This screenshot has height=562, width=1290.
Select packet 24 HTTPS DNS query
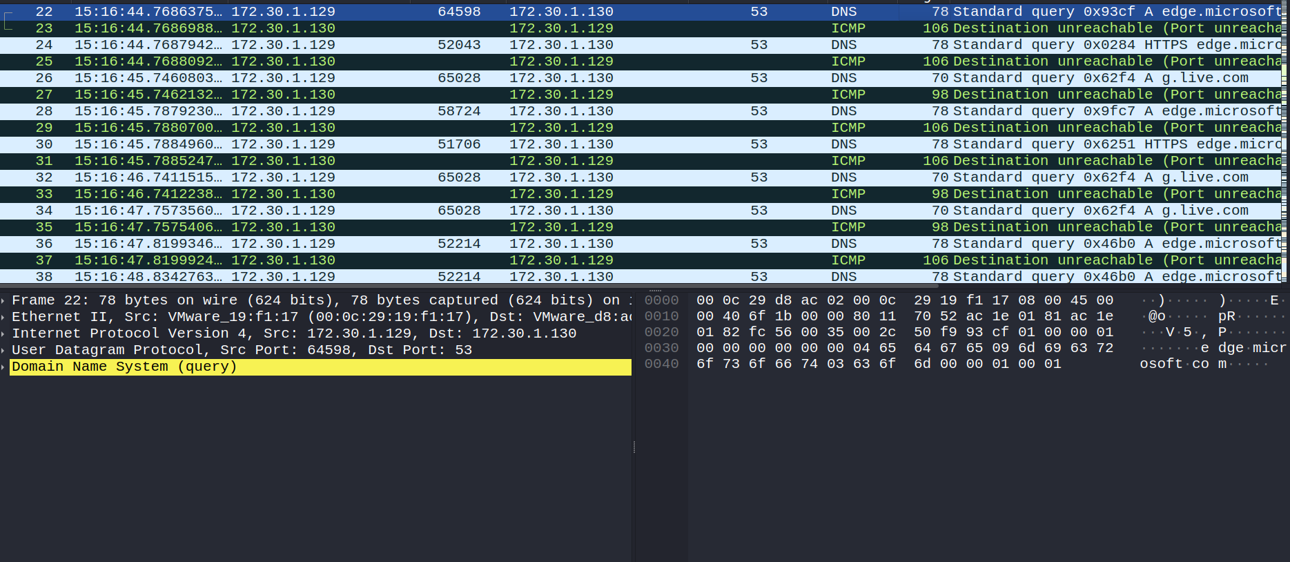tap(641, 45)
